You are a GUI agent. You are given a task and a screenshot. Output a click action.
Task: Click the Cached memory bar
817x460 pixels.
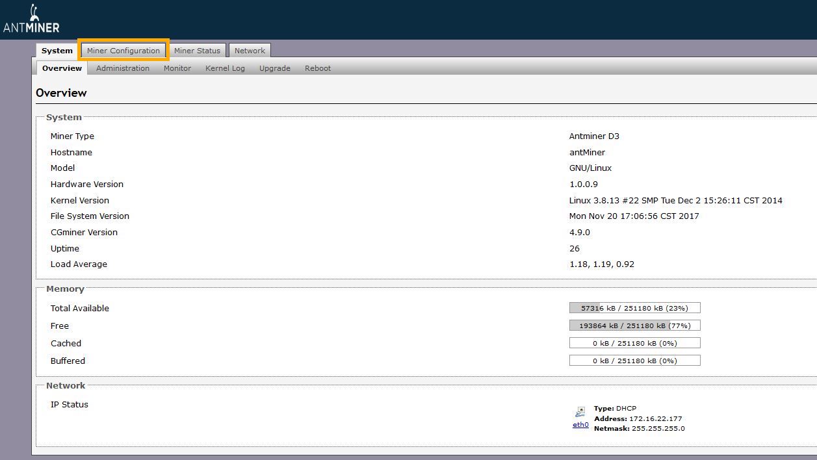point(634,343)
